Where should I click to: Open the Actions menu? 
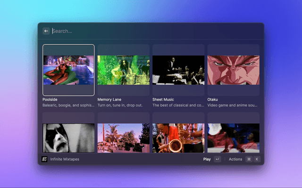[235, 159]
